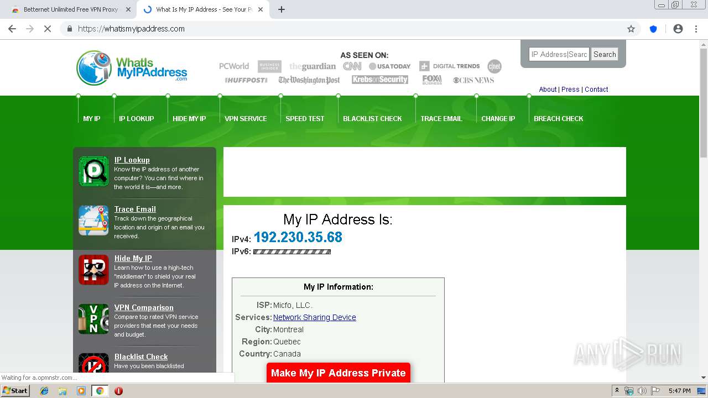Click the page vertical scrollbar thumb
This screenshot has height=398, width=708.
[x=704, y=103]
